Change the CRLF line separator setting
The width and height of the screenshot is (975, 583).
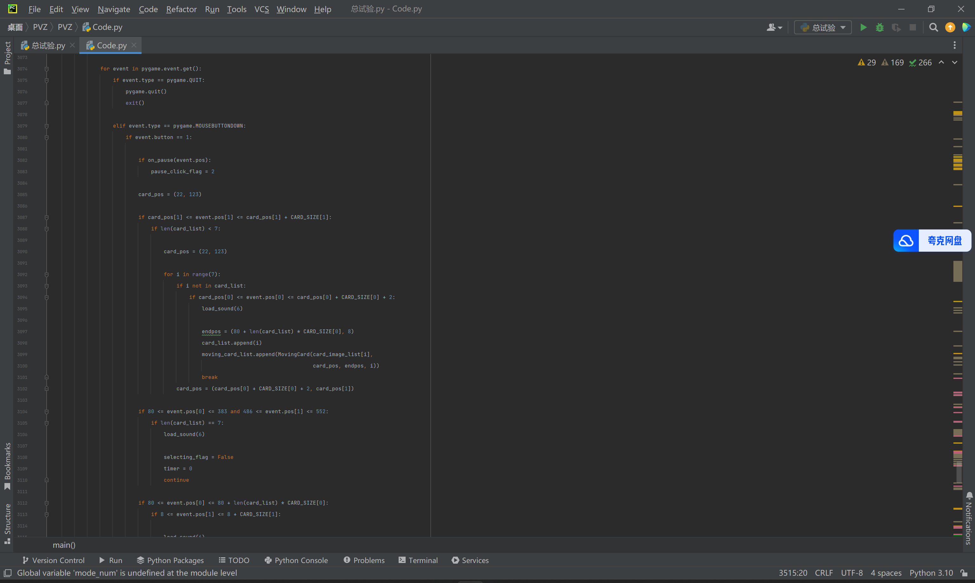(824, 573)
